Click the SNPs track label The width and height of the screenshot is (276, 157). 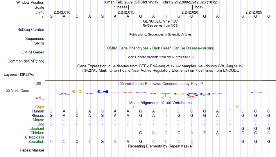coord(39,43)
